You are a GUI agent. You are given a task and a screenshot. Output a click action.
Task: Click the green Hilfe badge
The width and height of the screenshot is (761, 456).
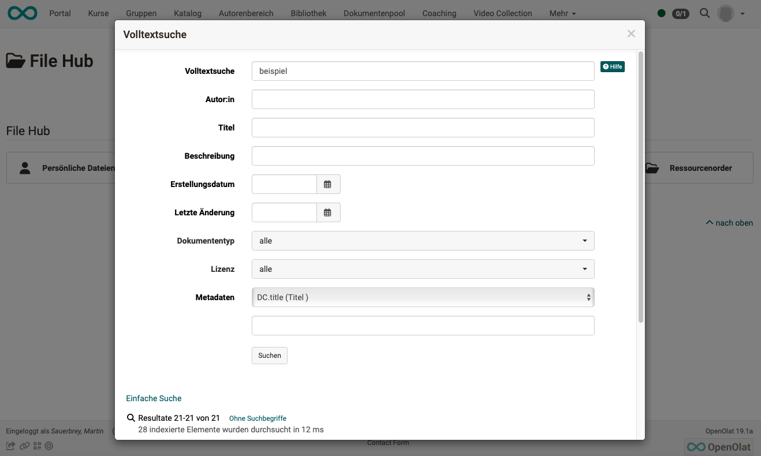pyautogui.click(x=612, y=66)
